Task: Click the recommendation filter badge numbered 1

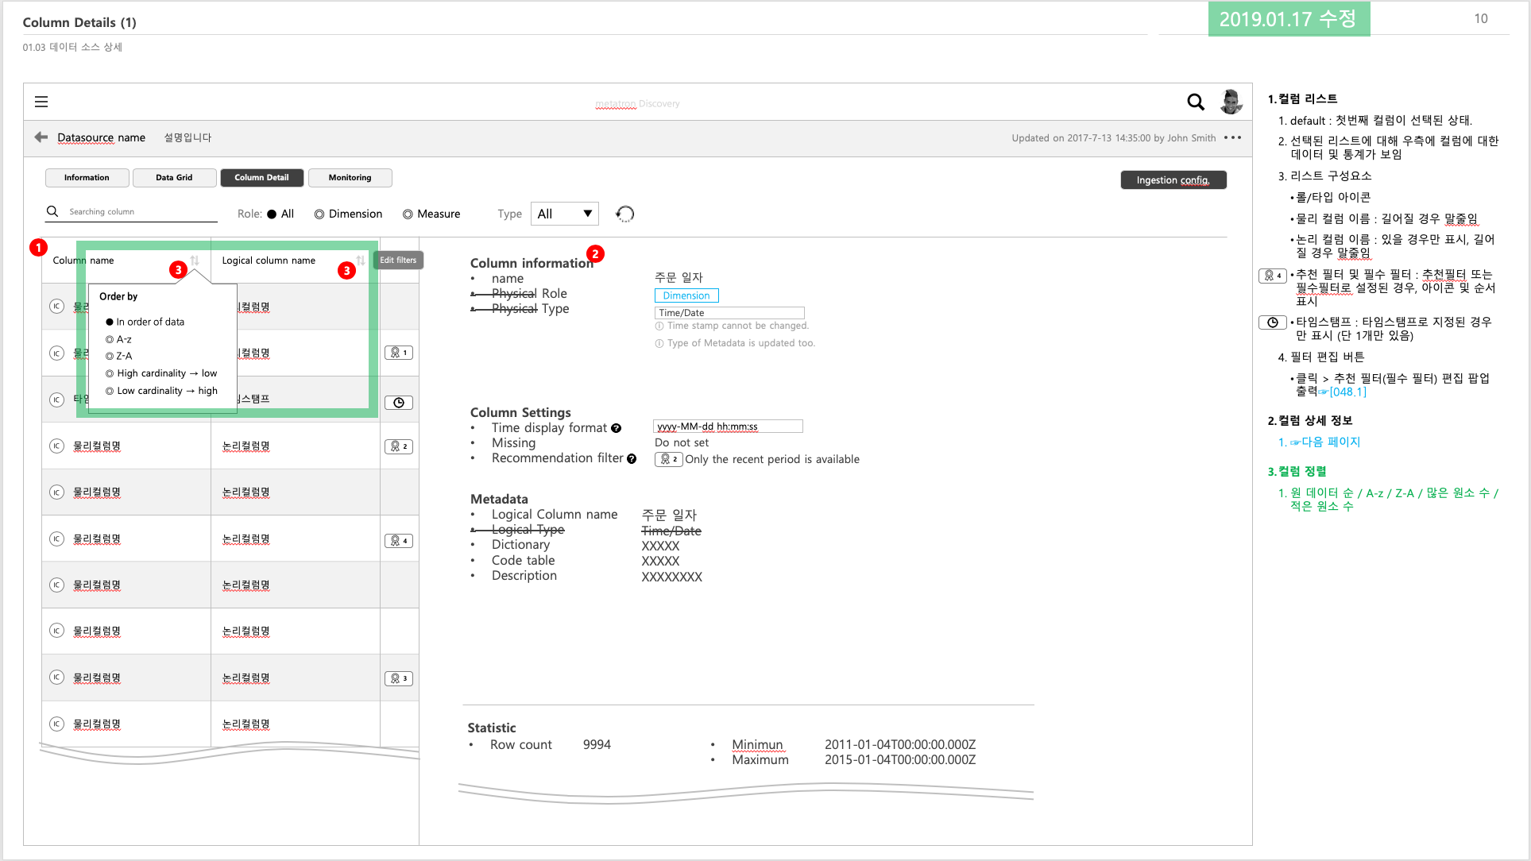Action: pos(399,353)
